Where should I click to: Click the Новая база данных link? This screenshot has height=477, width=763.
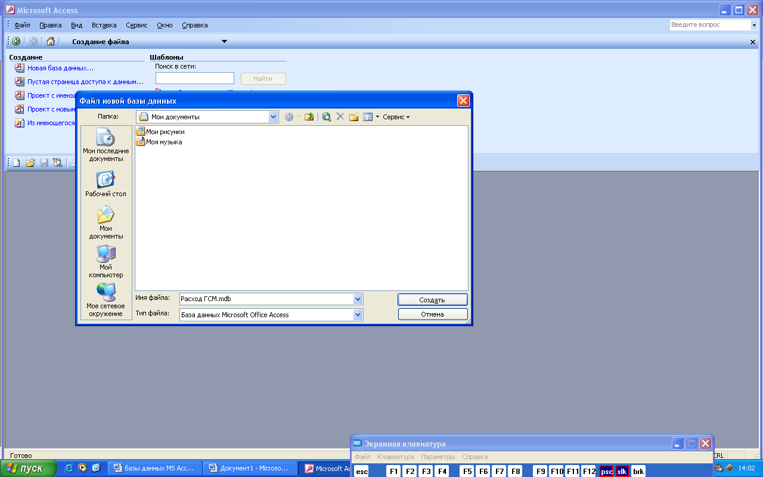click(60, 68)
